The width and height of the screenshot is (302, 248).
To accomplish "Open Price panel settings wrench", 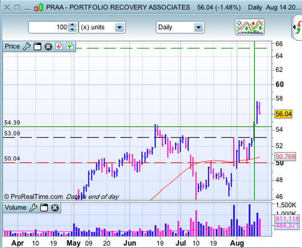I will (x=27, y=46).
